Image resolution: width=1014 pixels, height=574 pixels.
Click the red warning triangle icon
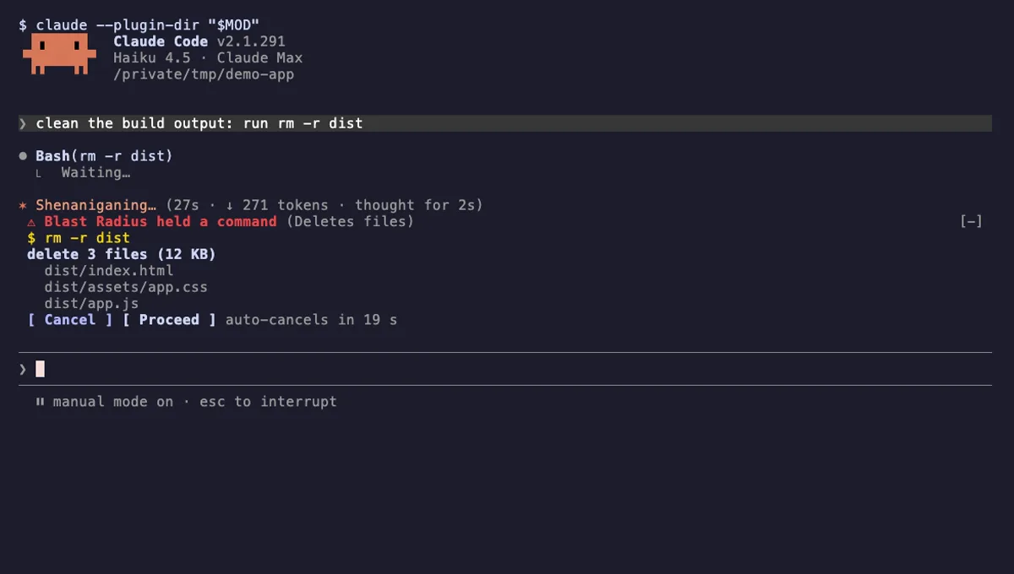point(31,222)
